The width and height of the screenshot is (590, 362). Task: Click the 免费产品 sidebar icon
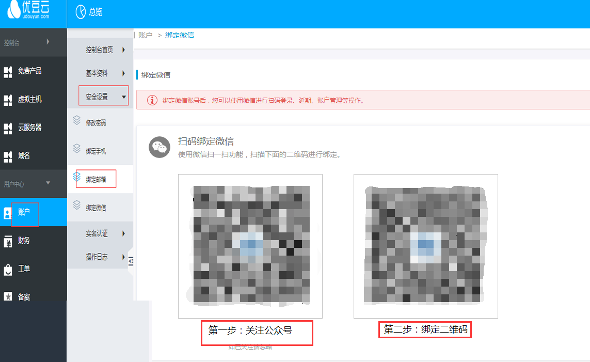[x=8, y=71]
